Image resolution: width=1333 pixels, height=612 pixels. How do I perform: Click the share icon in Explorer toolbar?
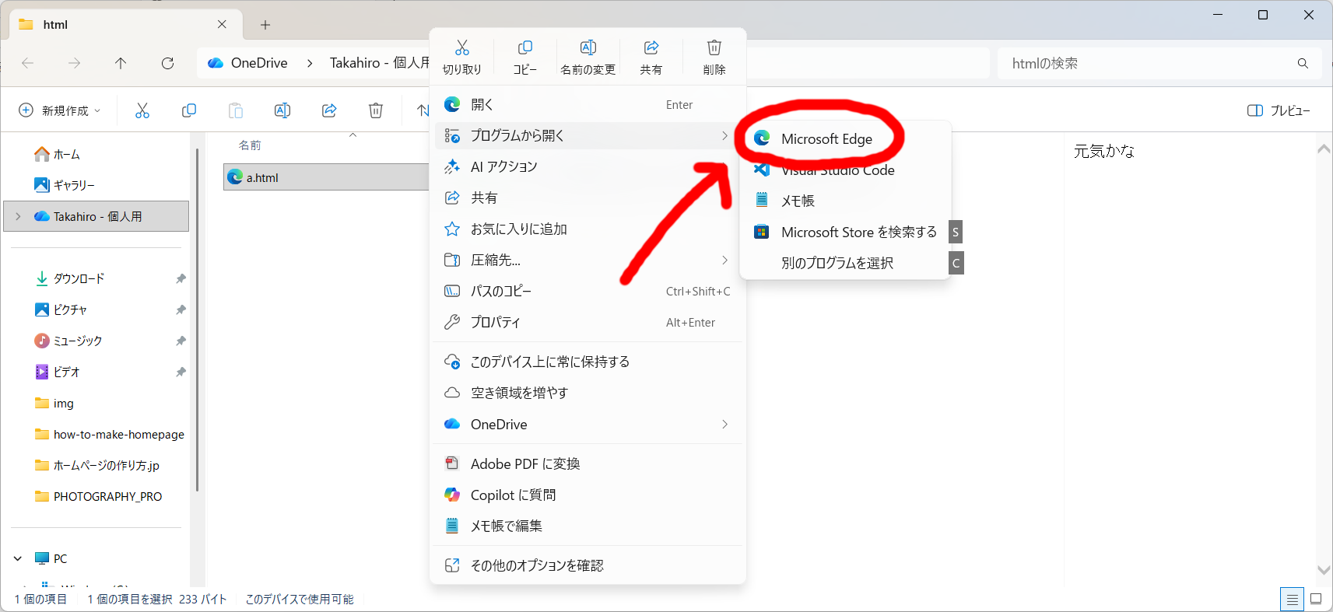[329, 110]
